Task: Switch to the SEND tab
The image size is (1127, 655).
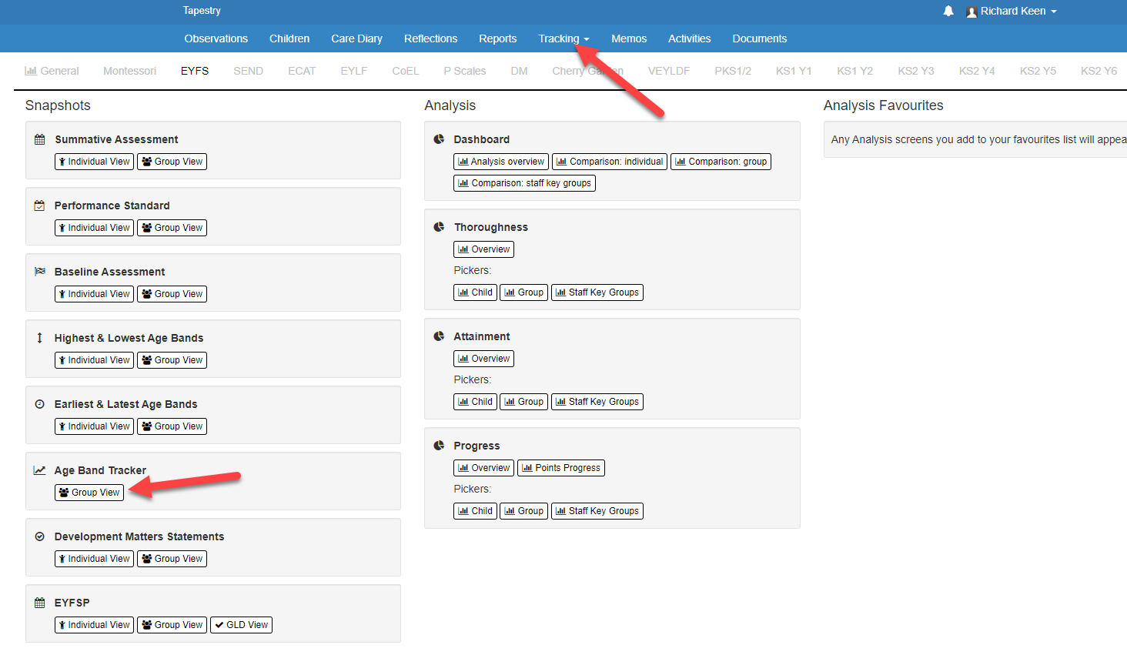Action: point(249,71)
